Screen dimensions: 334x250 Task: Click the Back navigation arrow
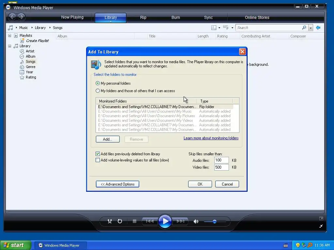pyautogui.click(x=13, y=17)
